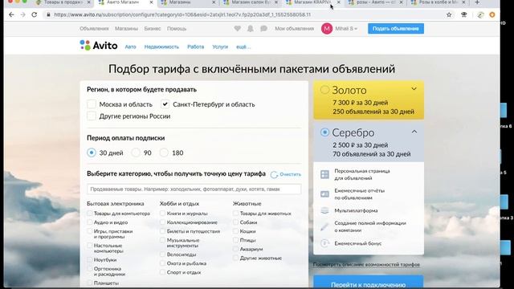Image resolution: width=514 pixels, height=289 pixels.
Task: Check the Аквариум category
Action: (x=235, y=249)
